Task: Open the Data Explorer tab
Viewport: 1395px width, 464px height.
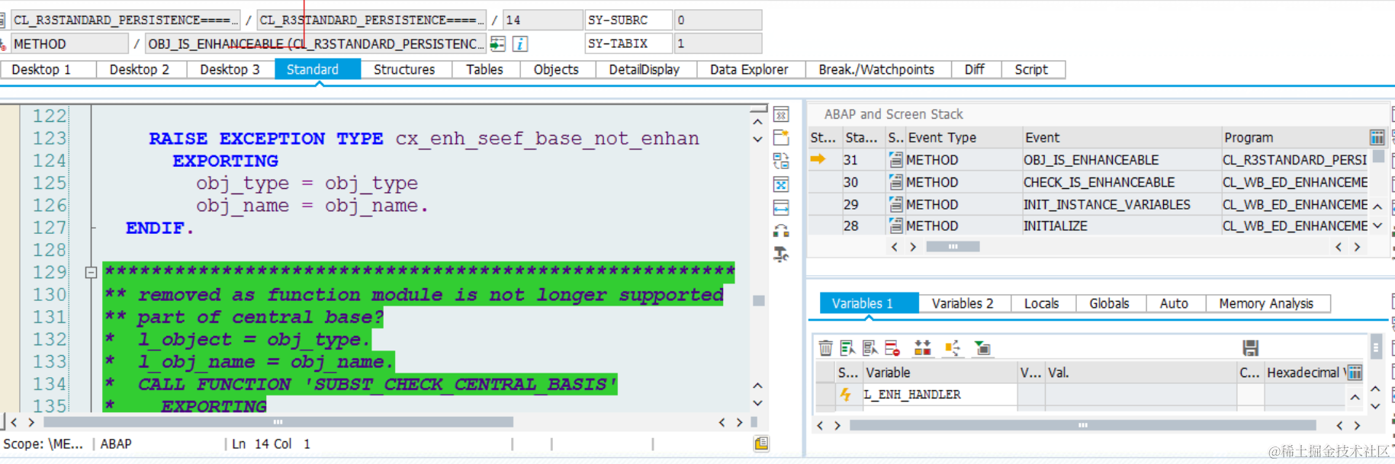Action: (749, 69)
